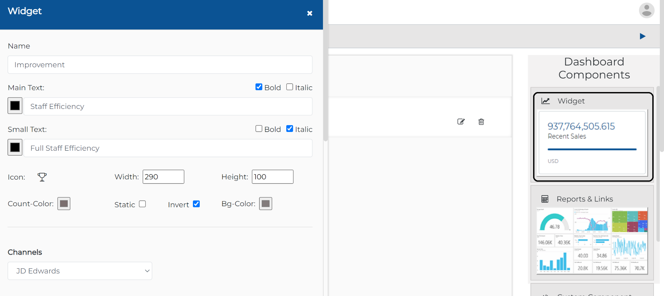
Task: Click the trophy icon selector
Action: [x=42, y=177]
